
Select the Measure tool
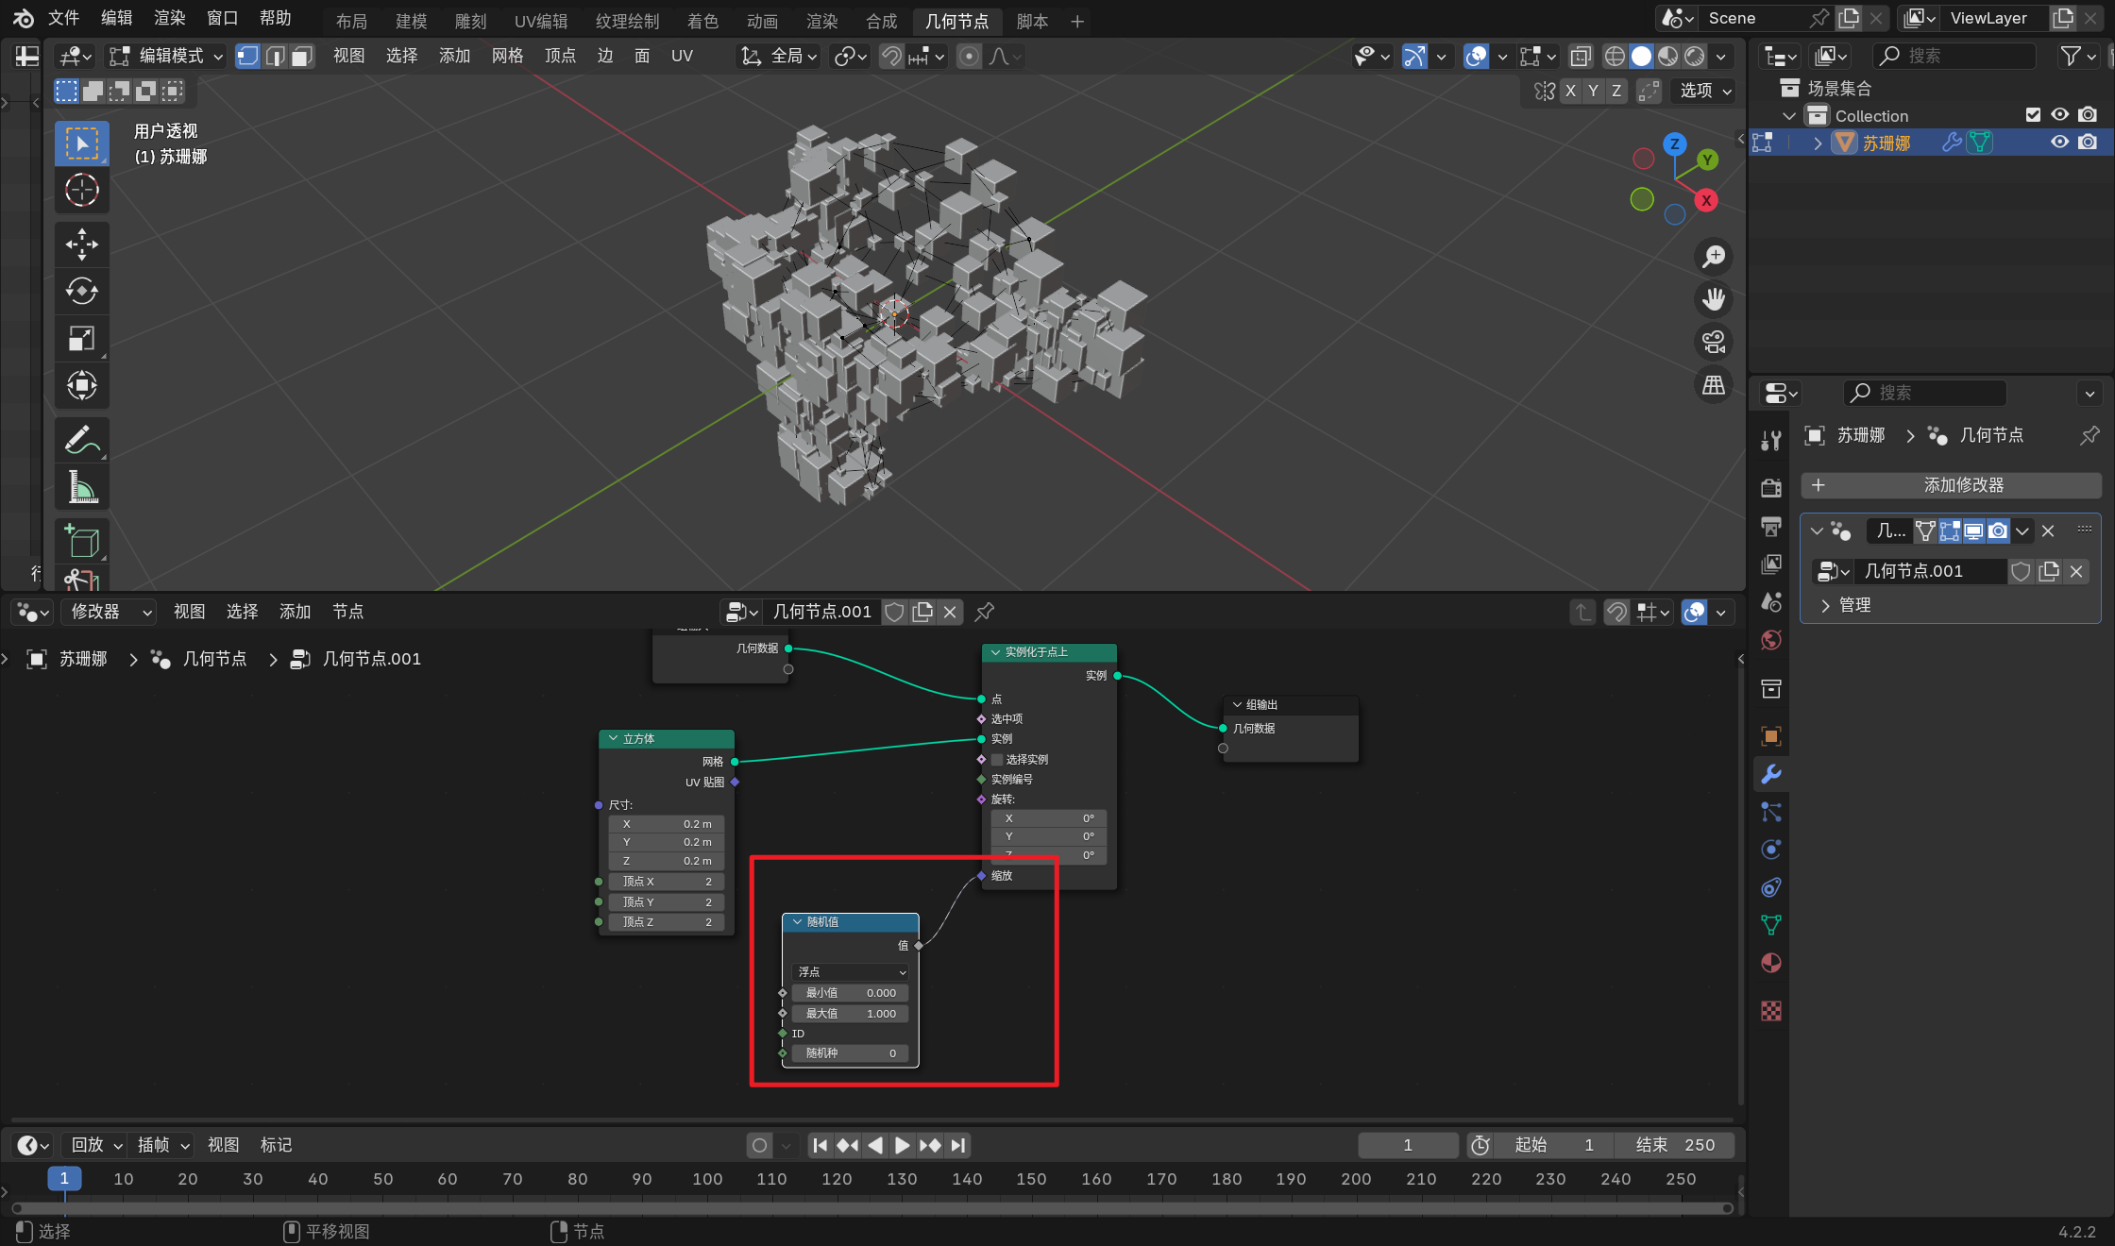pyautogui.click(x=81, y=487)
